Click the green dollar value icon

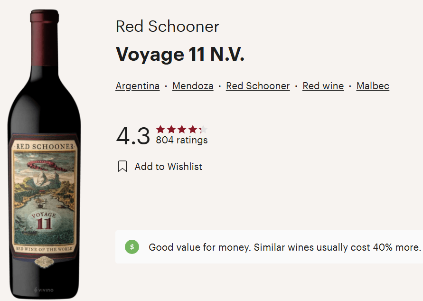click(132, 247)
